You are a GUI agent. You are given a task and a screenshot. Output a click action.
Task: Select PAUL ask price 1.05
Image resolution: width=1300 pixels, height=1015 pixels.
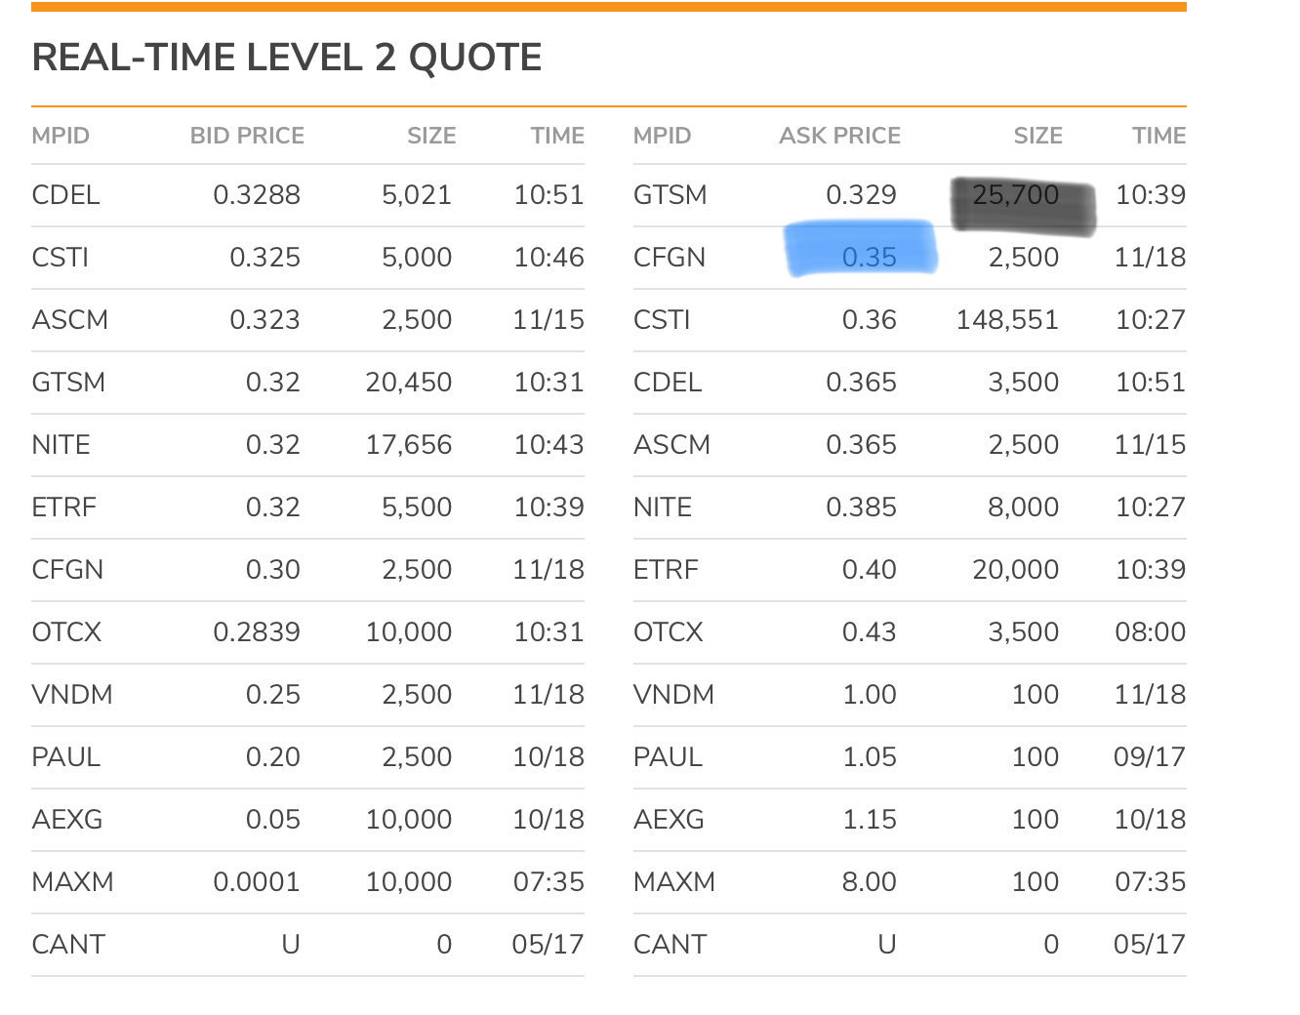click(869, 757)
